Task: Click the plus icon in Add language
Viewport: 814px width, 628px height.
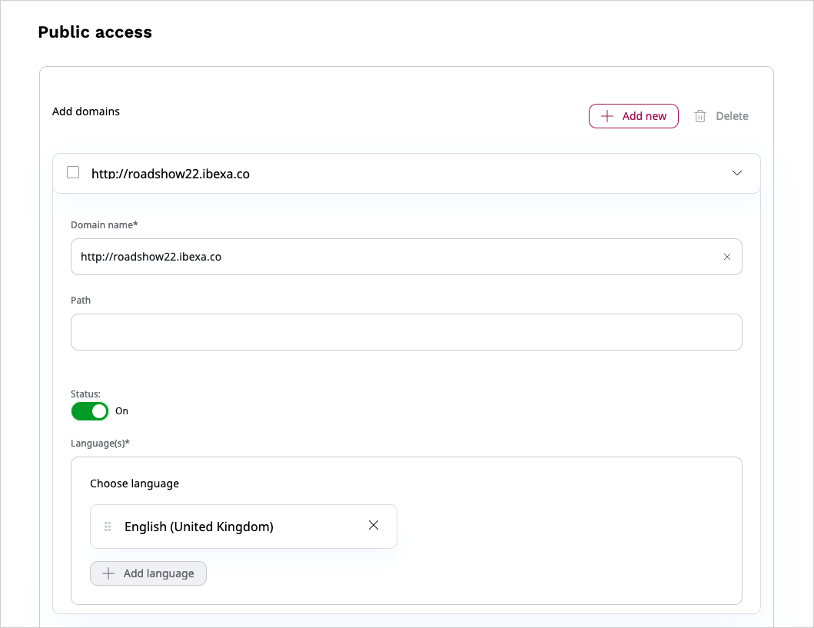Action: point(108,573)
